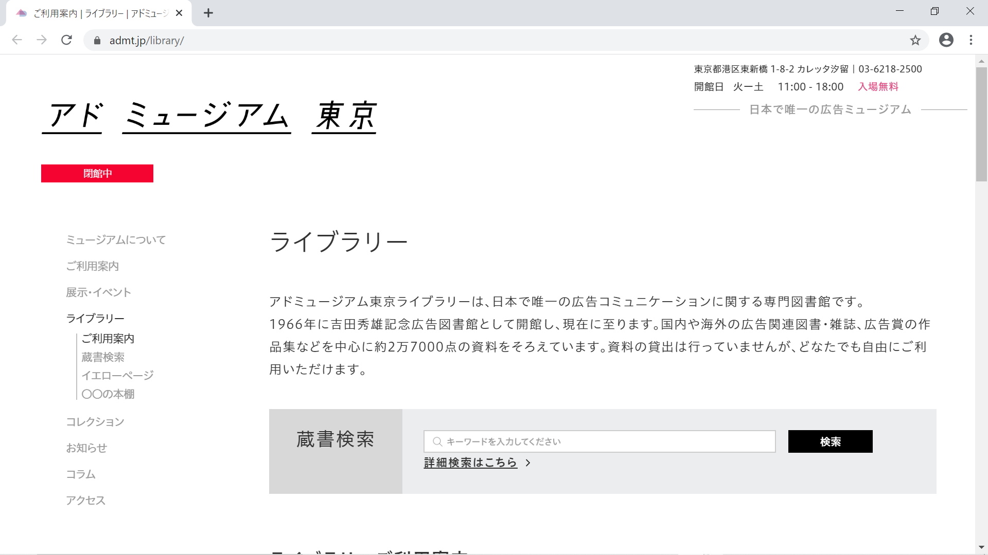Click the キーワード search input field
The image size is (988, 555).
click(599, 441)
